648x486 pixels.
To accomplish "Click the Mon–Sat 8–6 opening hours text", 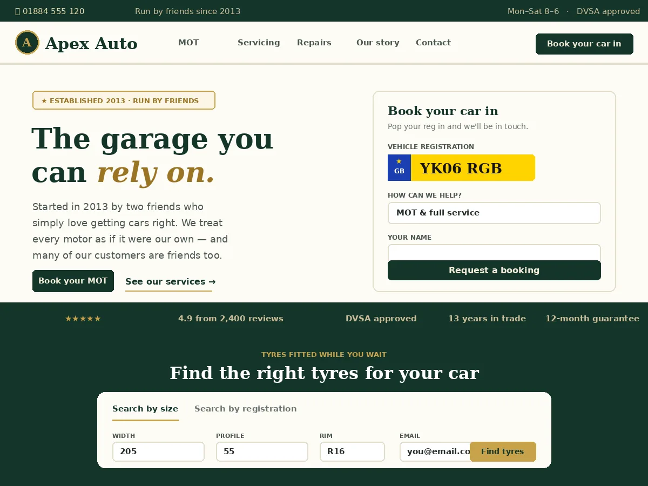I will (534, 11).
